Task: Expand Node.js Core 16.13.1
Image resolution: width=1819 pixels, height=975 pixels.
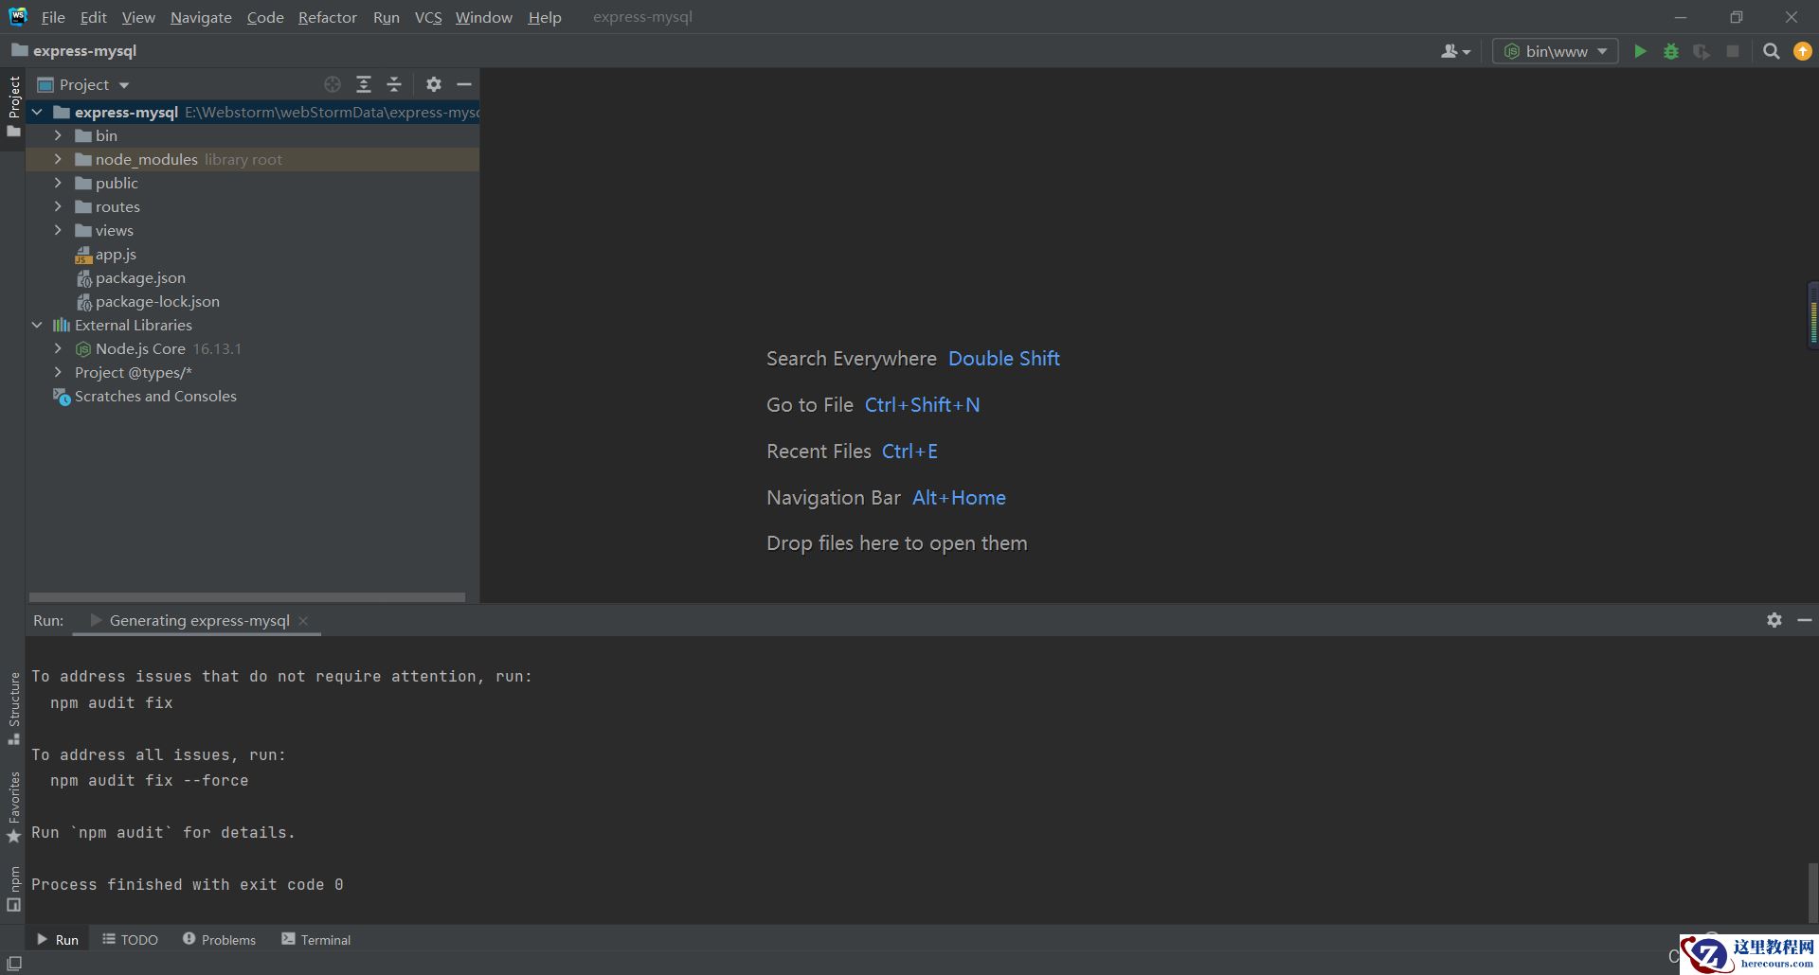Action: (x=58, y=348)
